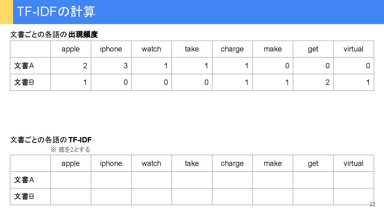
Task: Click the "文書ごとの各語の TF-IDF" section heading
Action: click(51, 140)
